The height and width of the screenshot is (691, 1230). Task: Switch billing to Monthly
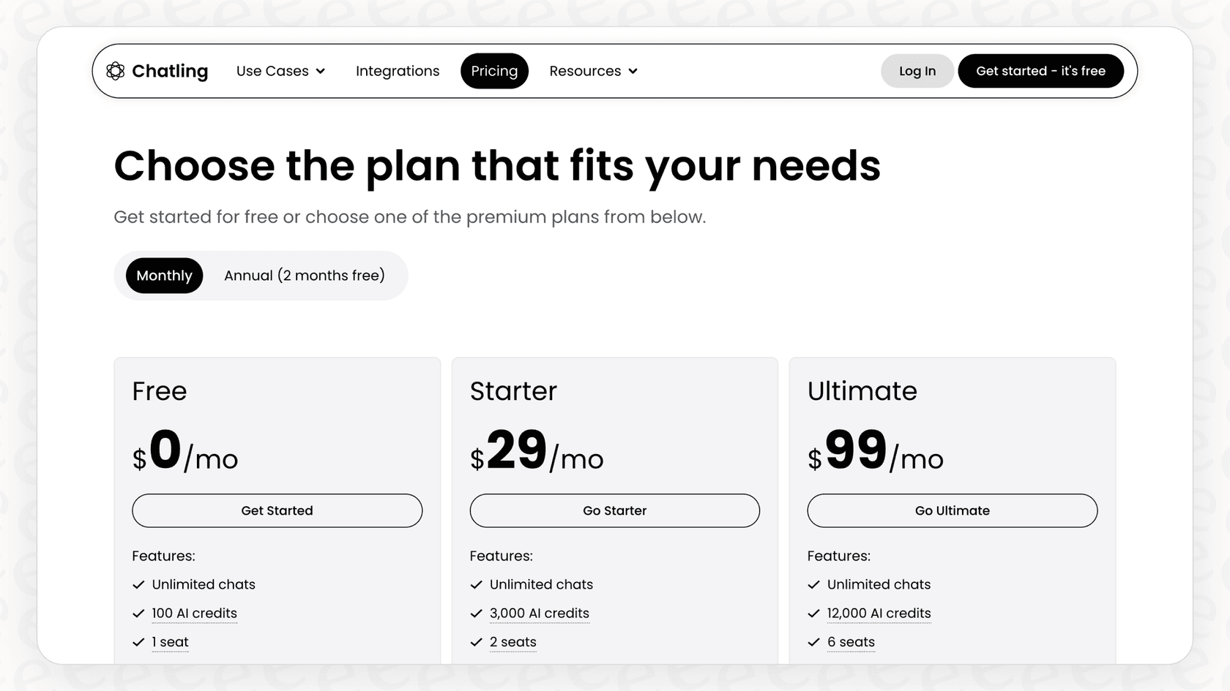(164, 276)
